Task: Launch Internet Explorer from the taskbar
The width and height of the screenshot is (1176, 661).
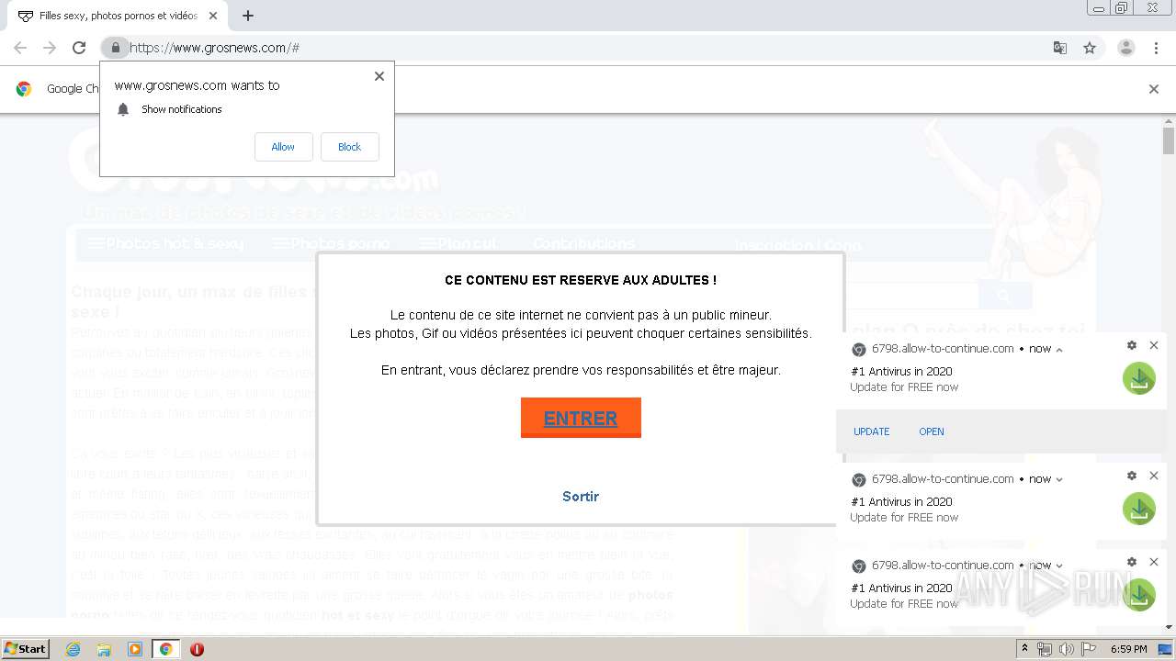Action: 73,649
